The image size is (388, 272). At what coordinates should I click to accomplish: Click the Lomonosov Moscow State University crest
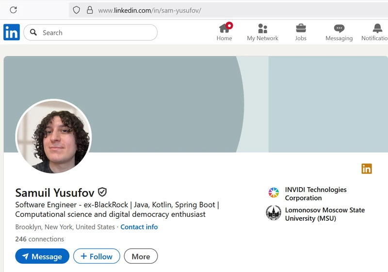click(x=274, y=213)
